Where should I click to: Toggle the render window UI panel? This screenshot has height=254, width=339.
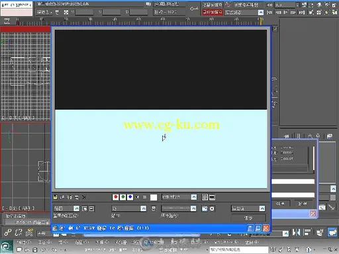click(x=212, y=197)
